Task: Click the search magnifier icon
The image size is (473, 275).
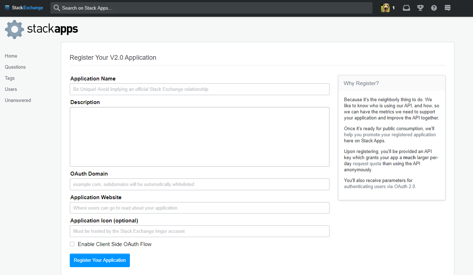Action: pyautogui.click(x=57, y=8)
